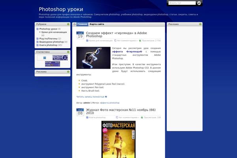This screenshot has height=158, width=237.
Task: Click category icon beside Уроки для начинающих under post title
Action: pyautogui.click(x=87, y=41)
